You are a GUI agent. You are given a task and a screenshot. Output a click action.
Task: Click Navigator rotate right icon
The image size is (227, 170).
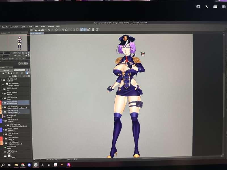pos(20,56)
